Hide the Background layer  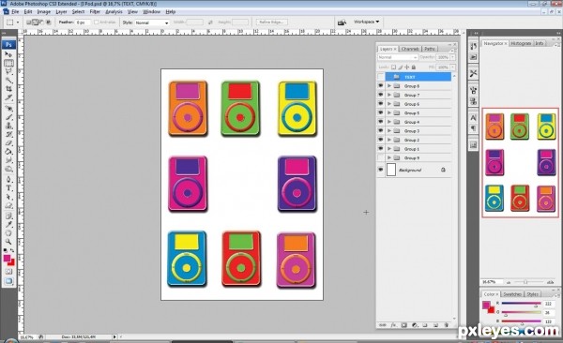coord(381,170)
